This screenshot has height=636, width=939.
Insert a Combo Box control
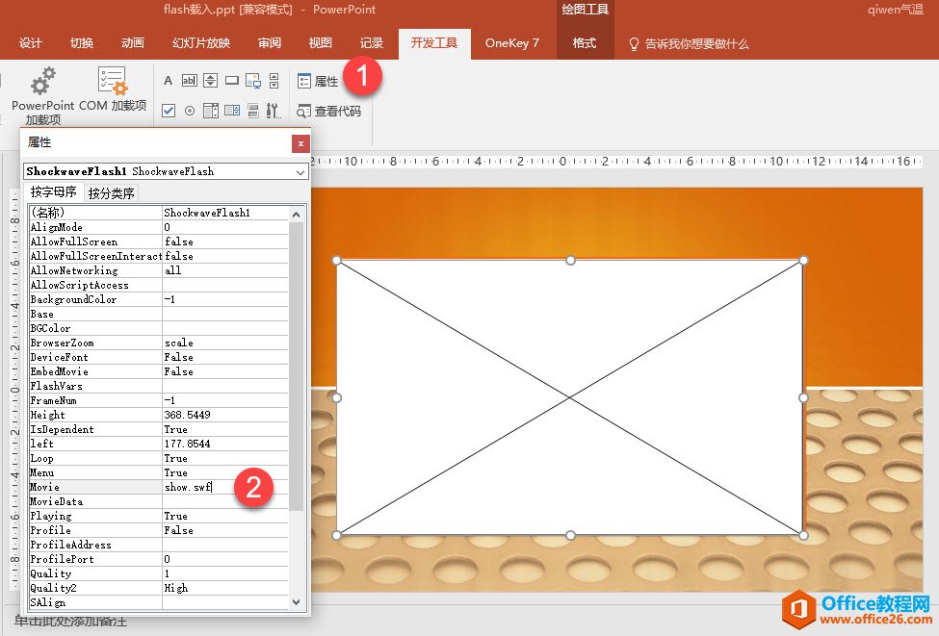(x=211, y=111)
